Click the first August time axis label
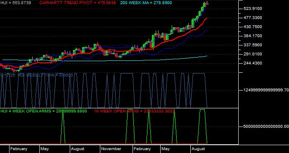Image resolution: width=289 pixels, height=153 pixels. pos(78,149)
